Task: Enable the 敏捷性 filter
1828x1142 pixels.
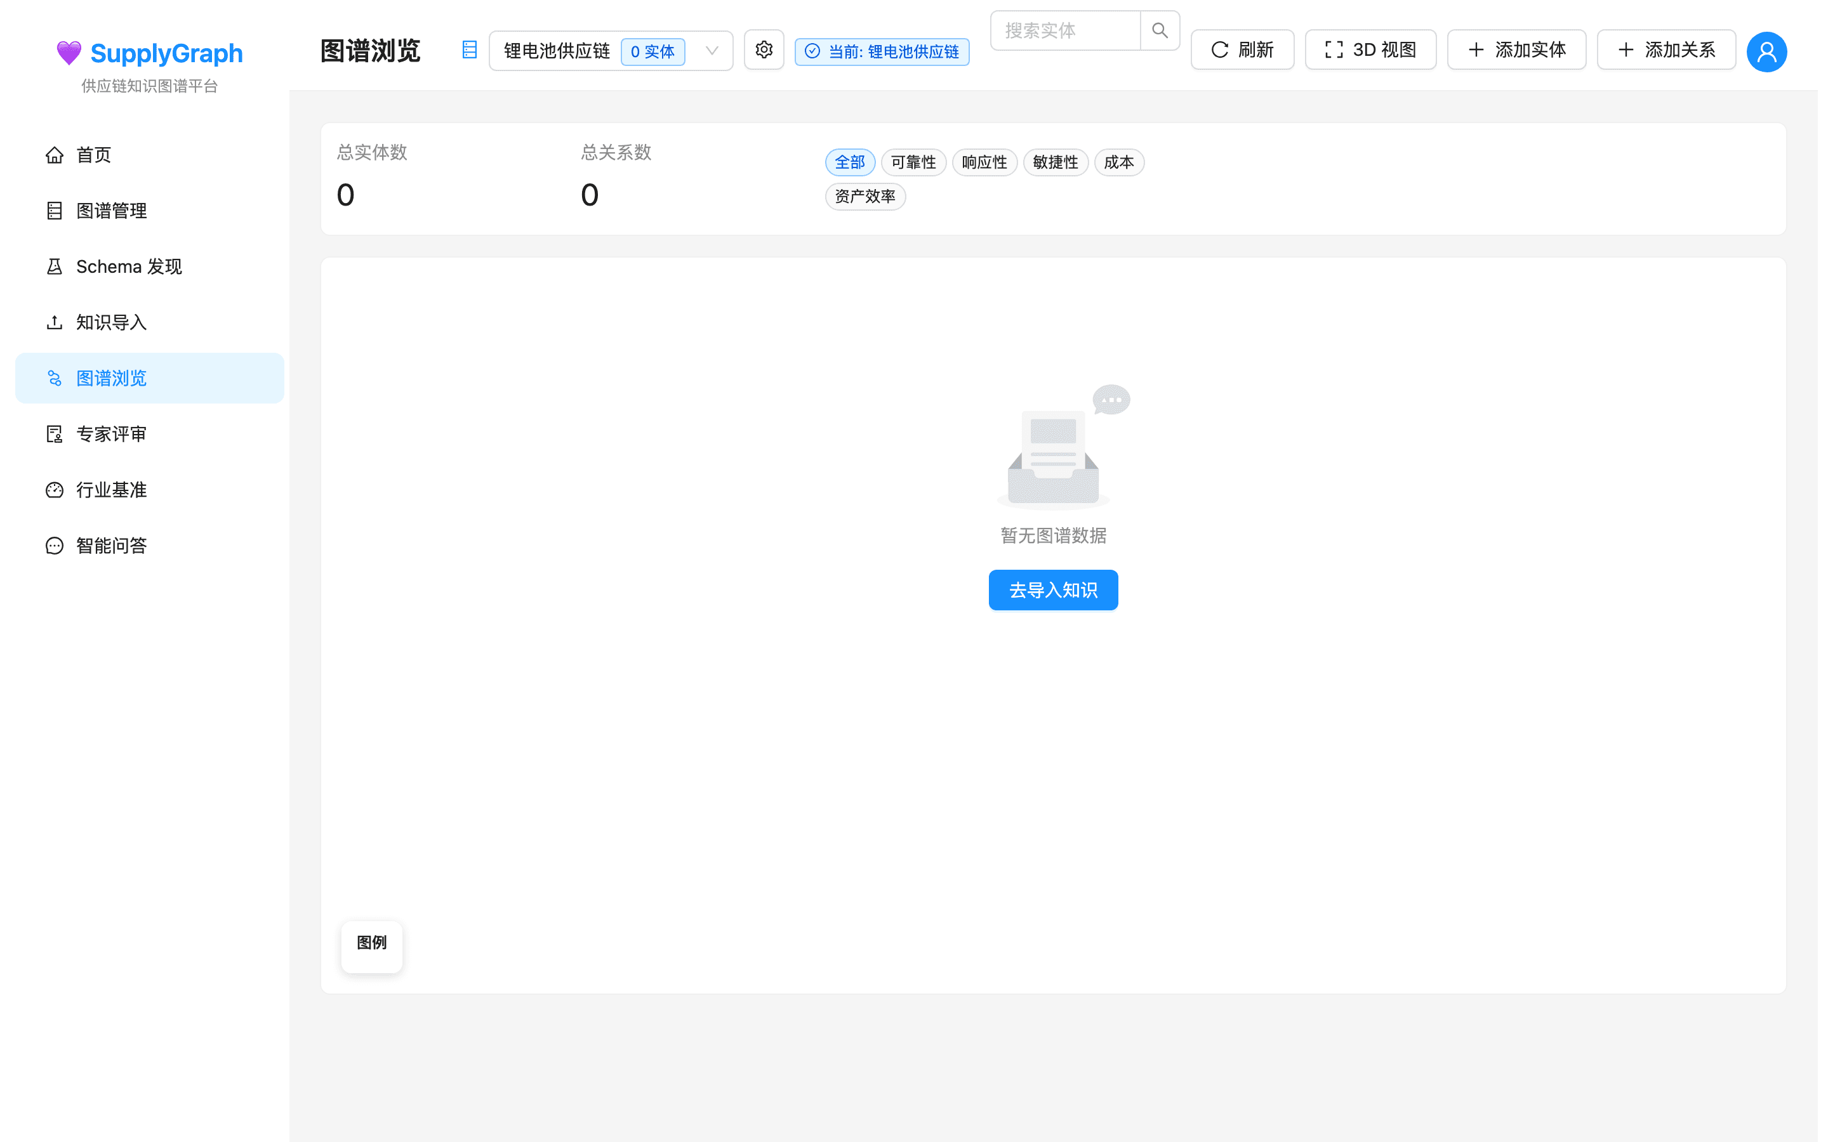Action: coord(1056,162)
